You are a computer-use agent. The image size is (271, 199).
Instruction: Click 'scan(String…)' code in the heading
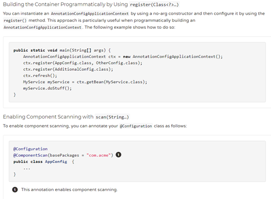pyautogui.click(x=112, y=117)
